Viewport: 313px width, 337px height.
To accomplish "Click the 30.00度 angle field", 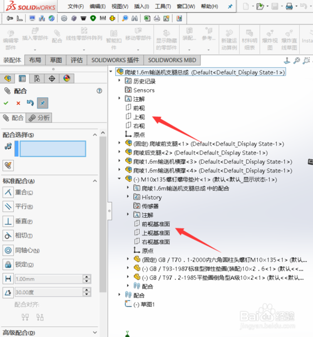I will 49,292.
